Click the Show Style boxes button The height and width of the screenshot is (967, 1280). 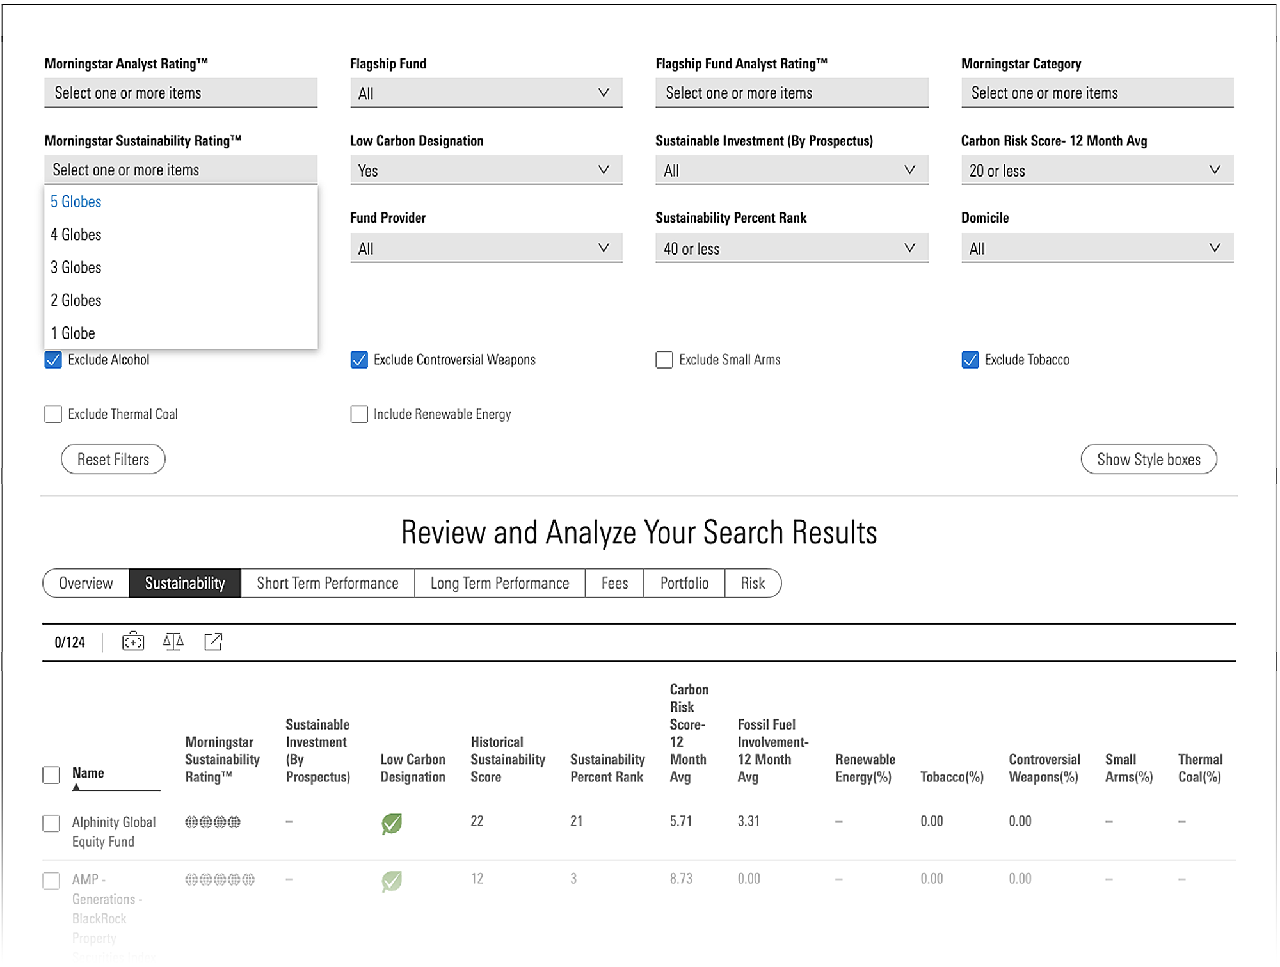tap(1148, 460)
